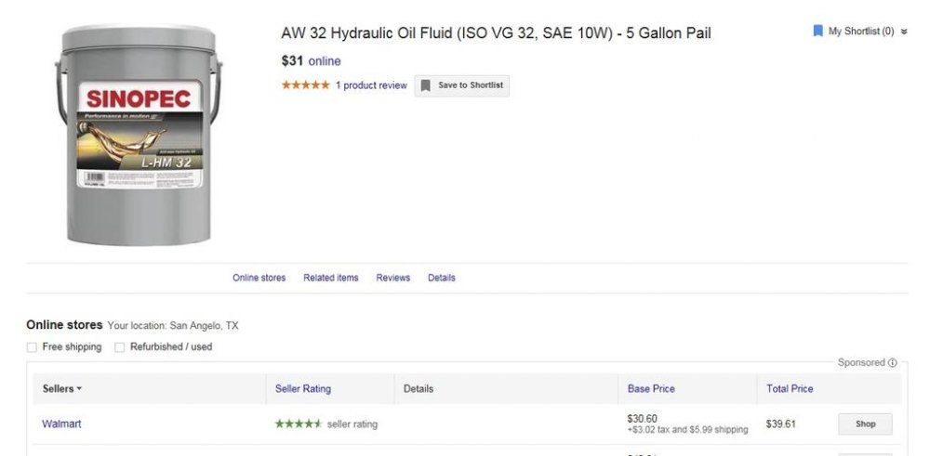Click the Shop button for Walmart
The height and width of the screenshot is (456, 930).
coord(865,424)
